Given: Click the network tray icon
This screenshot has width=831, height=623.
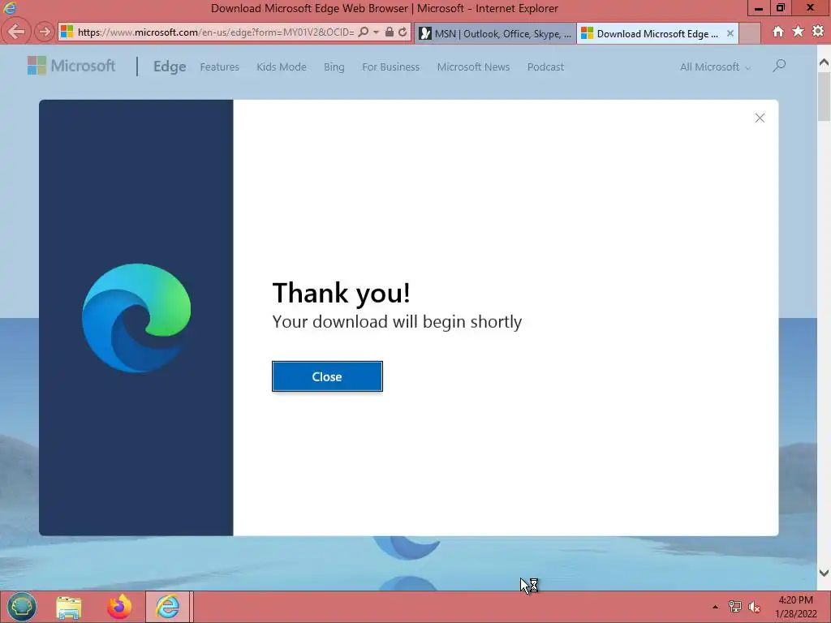Looking at the screenshot, I should (734, 607).
